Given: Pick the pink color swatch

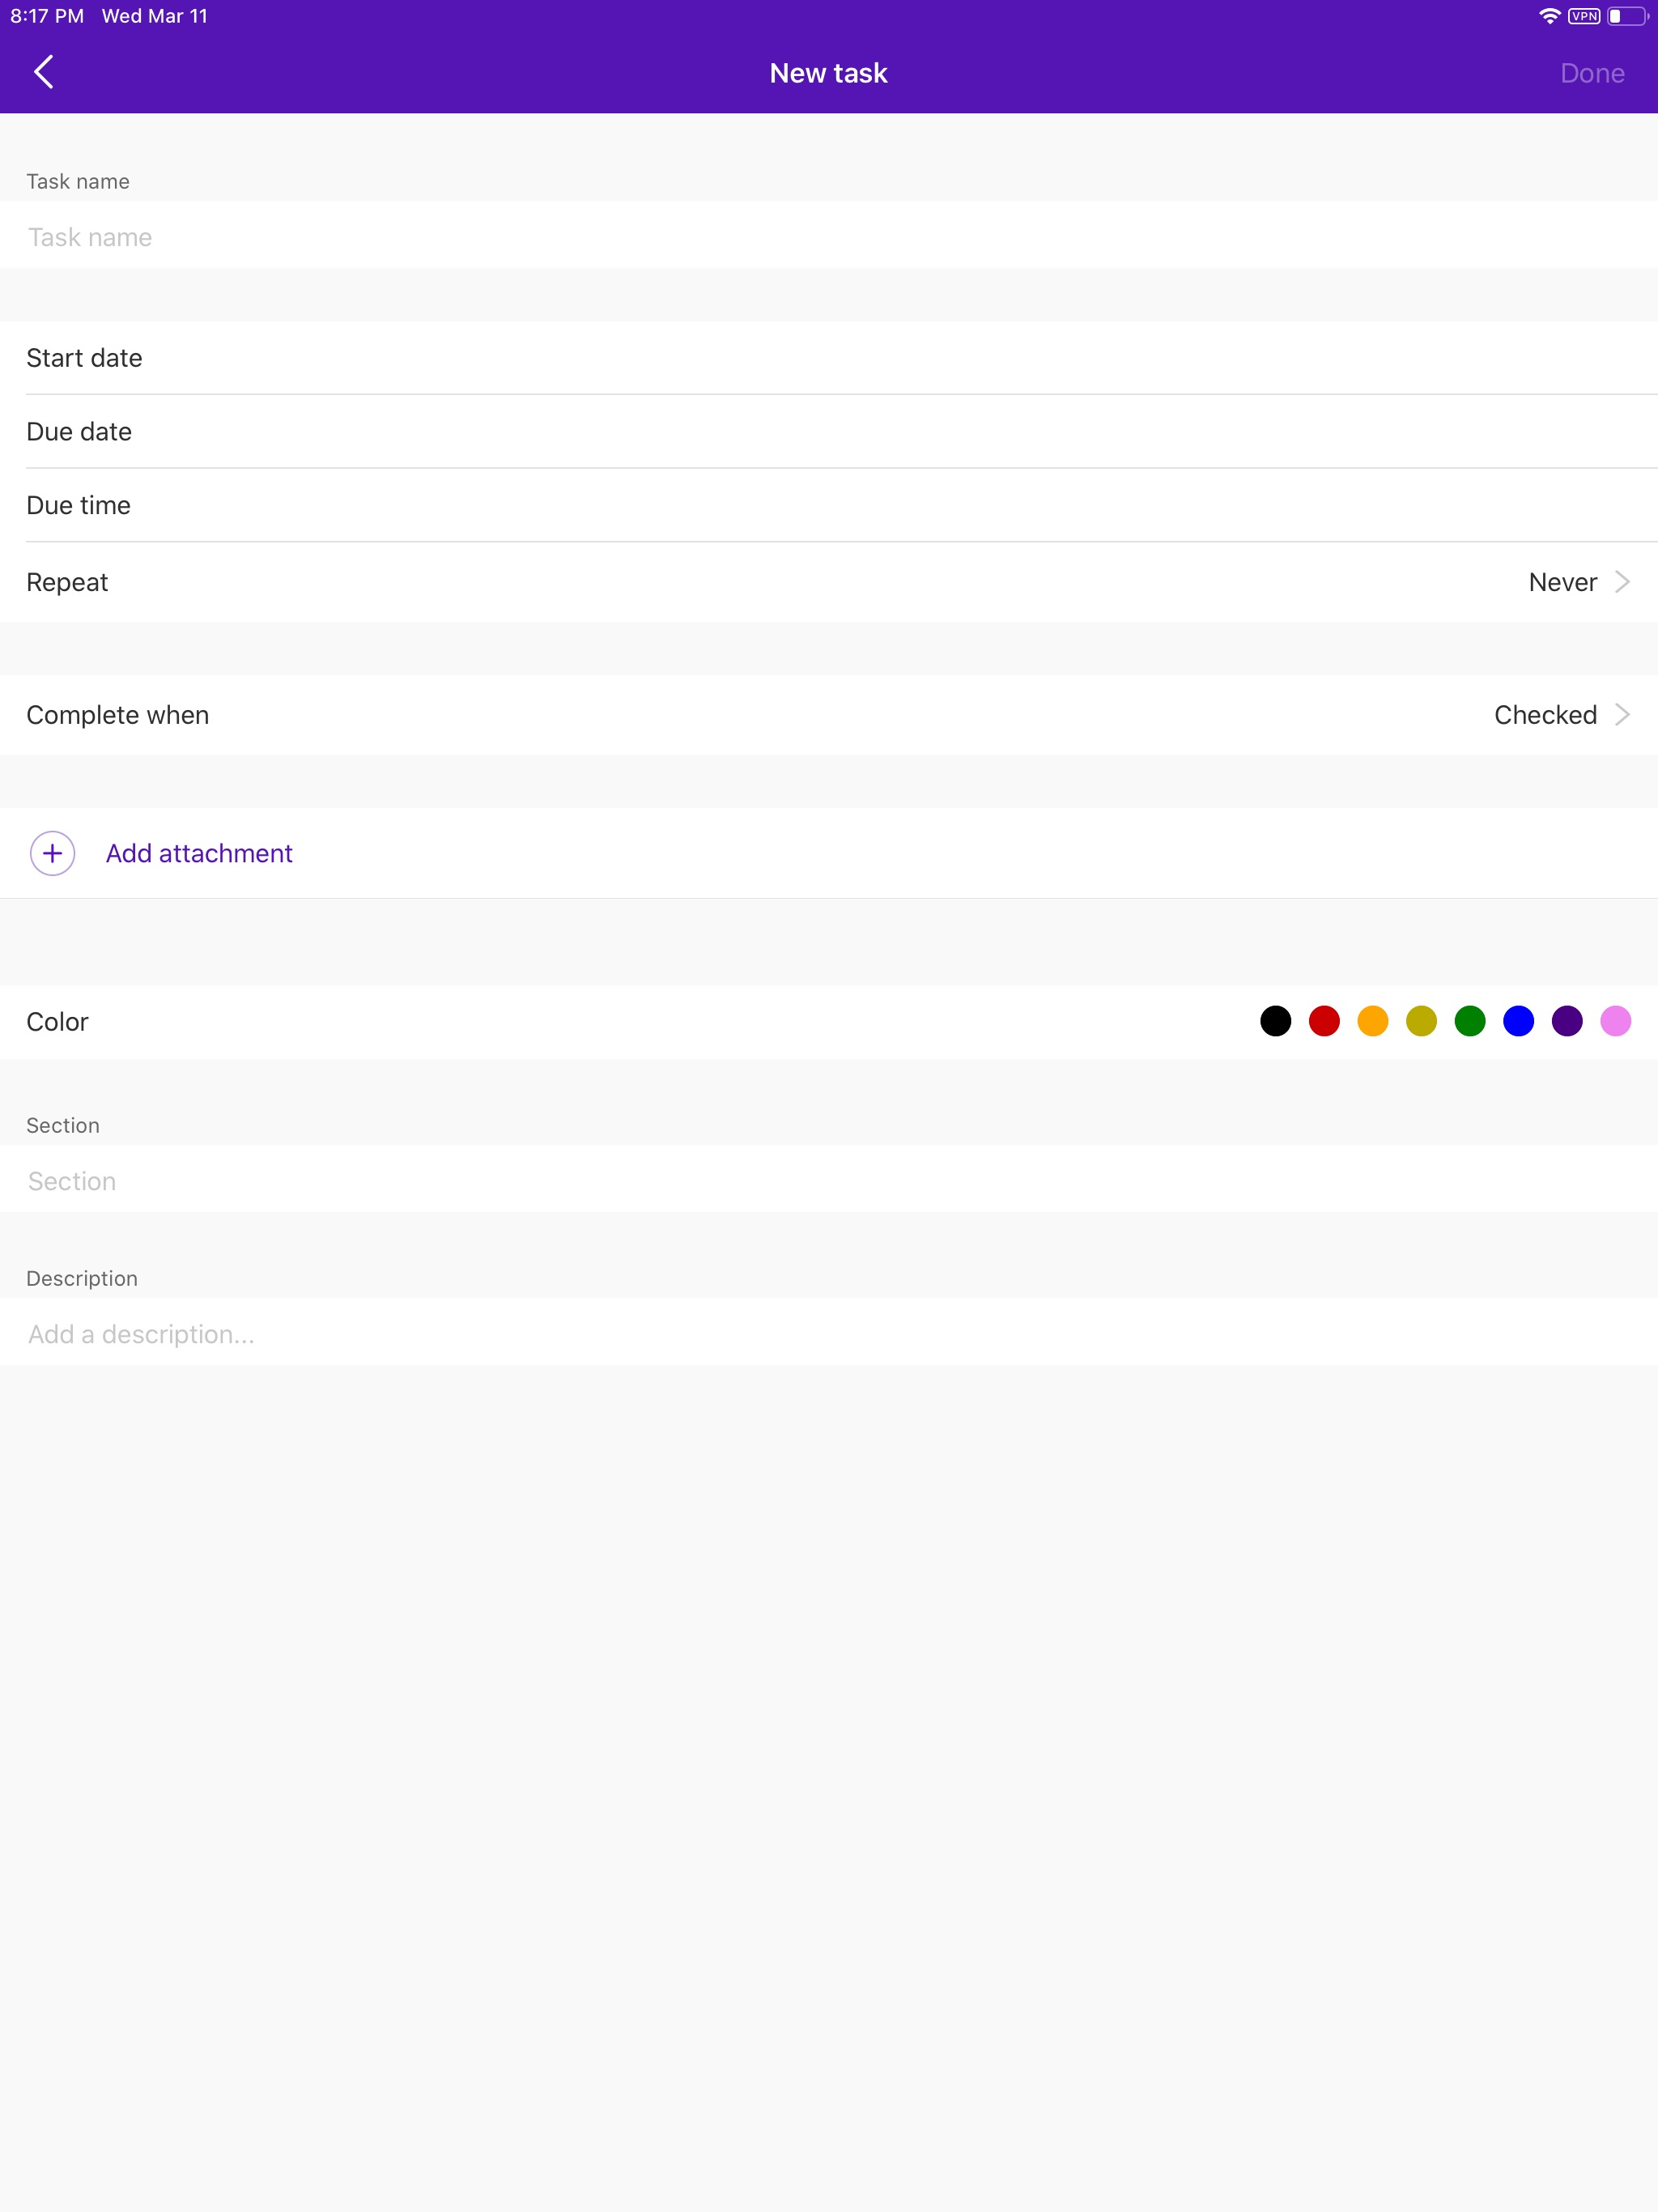Looking at the screenshot, I should [x=1615, y=1021].
